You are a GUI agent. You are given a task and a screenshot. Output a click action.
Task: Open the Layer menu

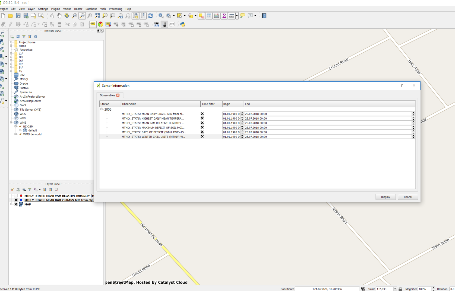coord(31,9)
